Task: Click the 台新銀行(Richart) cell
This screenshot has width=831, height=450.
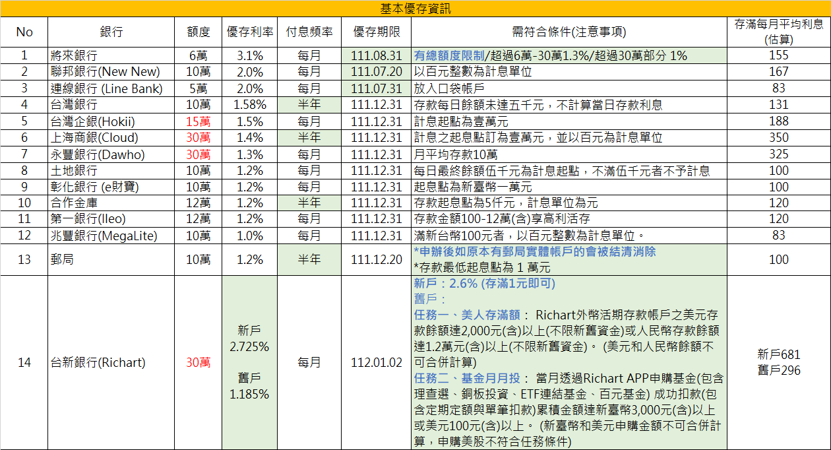Action: click(111, 363)
